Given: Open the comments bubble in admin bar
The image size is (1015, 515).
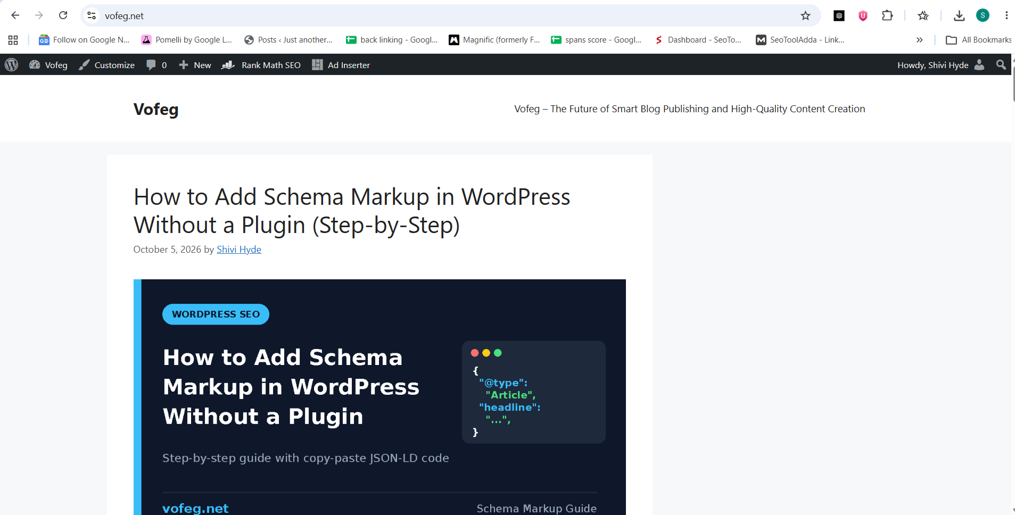Looking at the screenshot, I should [156, 65].
